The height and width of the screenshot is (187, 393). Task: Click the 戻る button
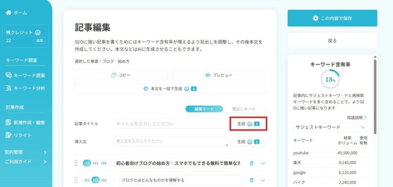click(x=332, y=41)
